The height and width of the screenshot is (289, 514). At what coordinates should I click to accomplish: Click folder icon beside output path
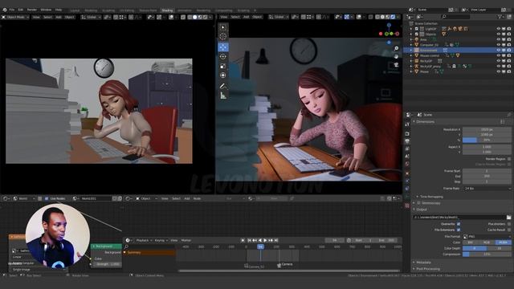(508, 218)
